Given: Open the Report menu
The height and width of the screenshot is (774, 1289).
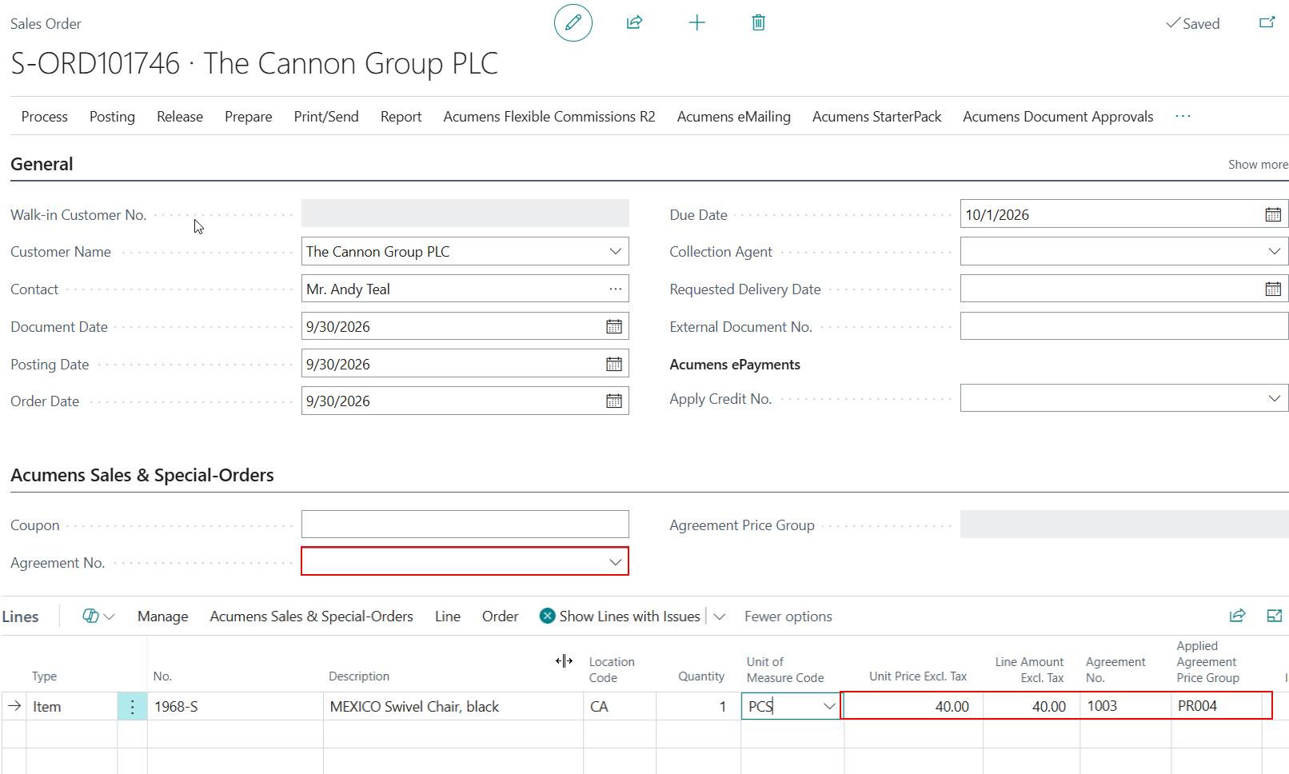Looking at the screenshot, I should point(401,117).
